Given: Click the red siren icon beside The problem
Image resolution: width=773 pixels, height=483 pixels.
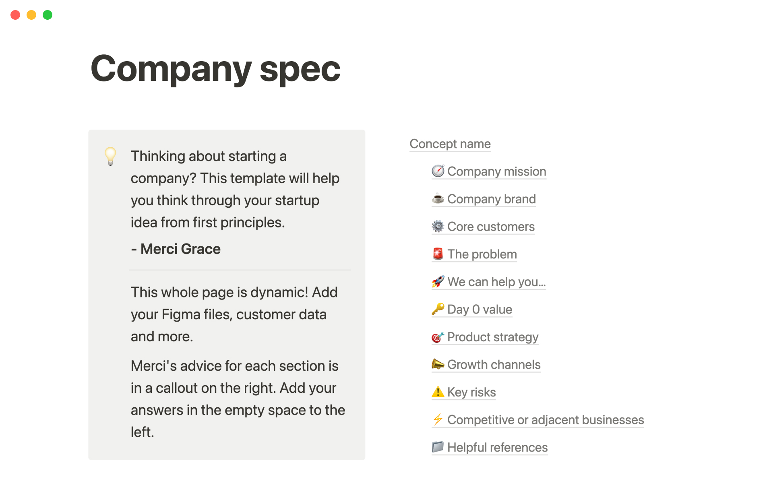Looking at the screenshot, I should pos(438,254).
